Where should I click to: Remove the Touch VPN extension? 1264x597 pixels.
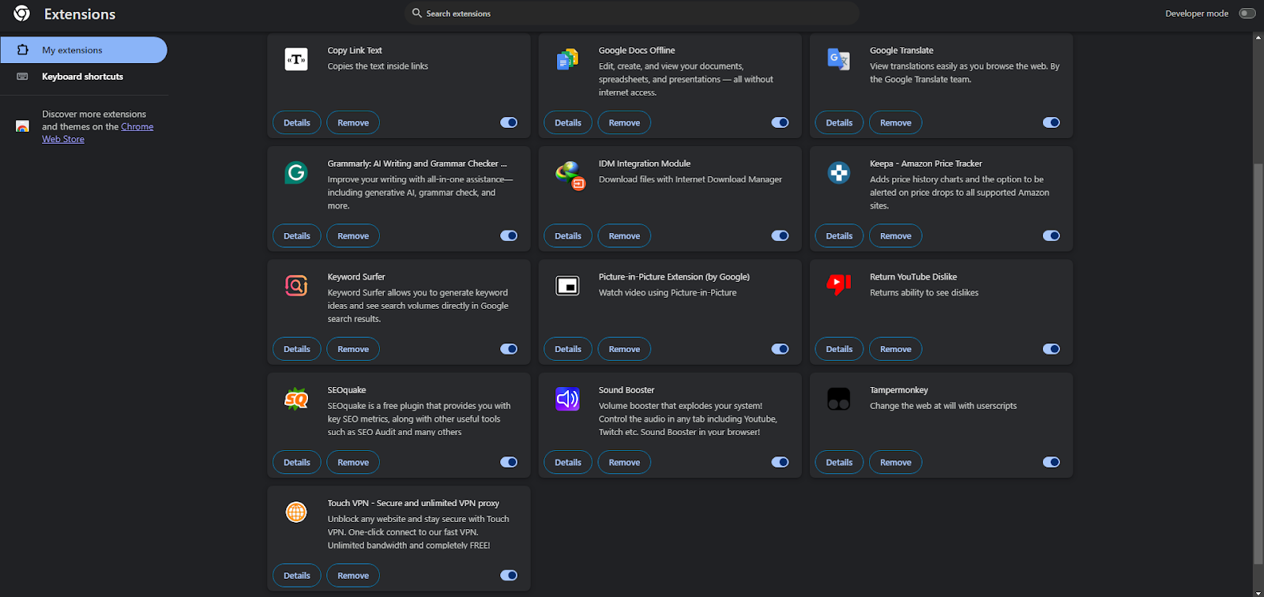point(353,576)
